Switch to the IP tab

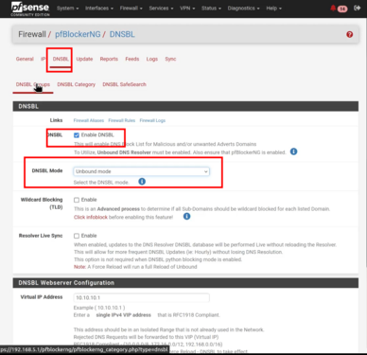pyautogui.click(x=44, y=59)
